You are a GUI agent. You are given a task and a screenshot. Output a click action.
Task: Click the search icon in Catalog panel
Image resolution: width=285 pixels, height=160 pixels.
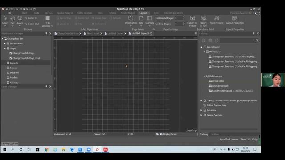pyautogui.click(x=257, y=40)
